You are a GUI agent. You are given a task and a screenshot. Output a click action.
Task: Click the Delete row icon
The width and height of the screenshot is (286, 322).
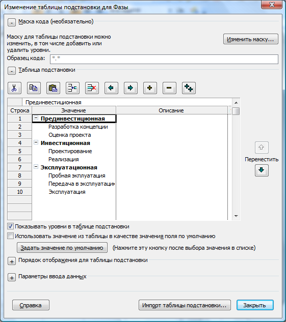92,88
